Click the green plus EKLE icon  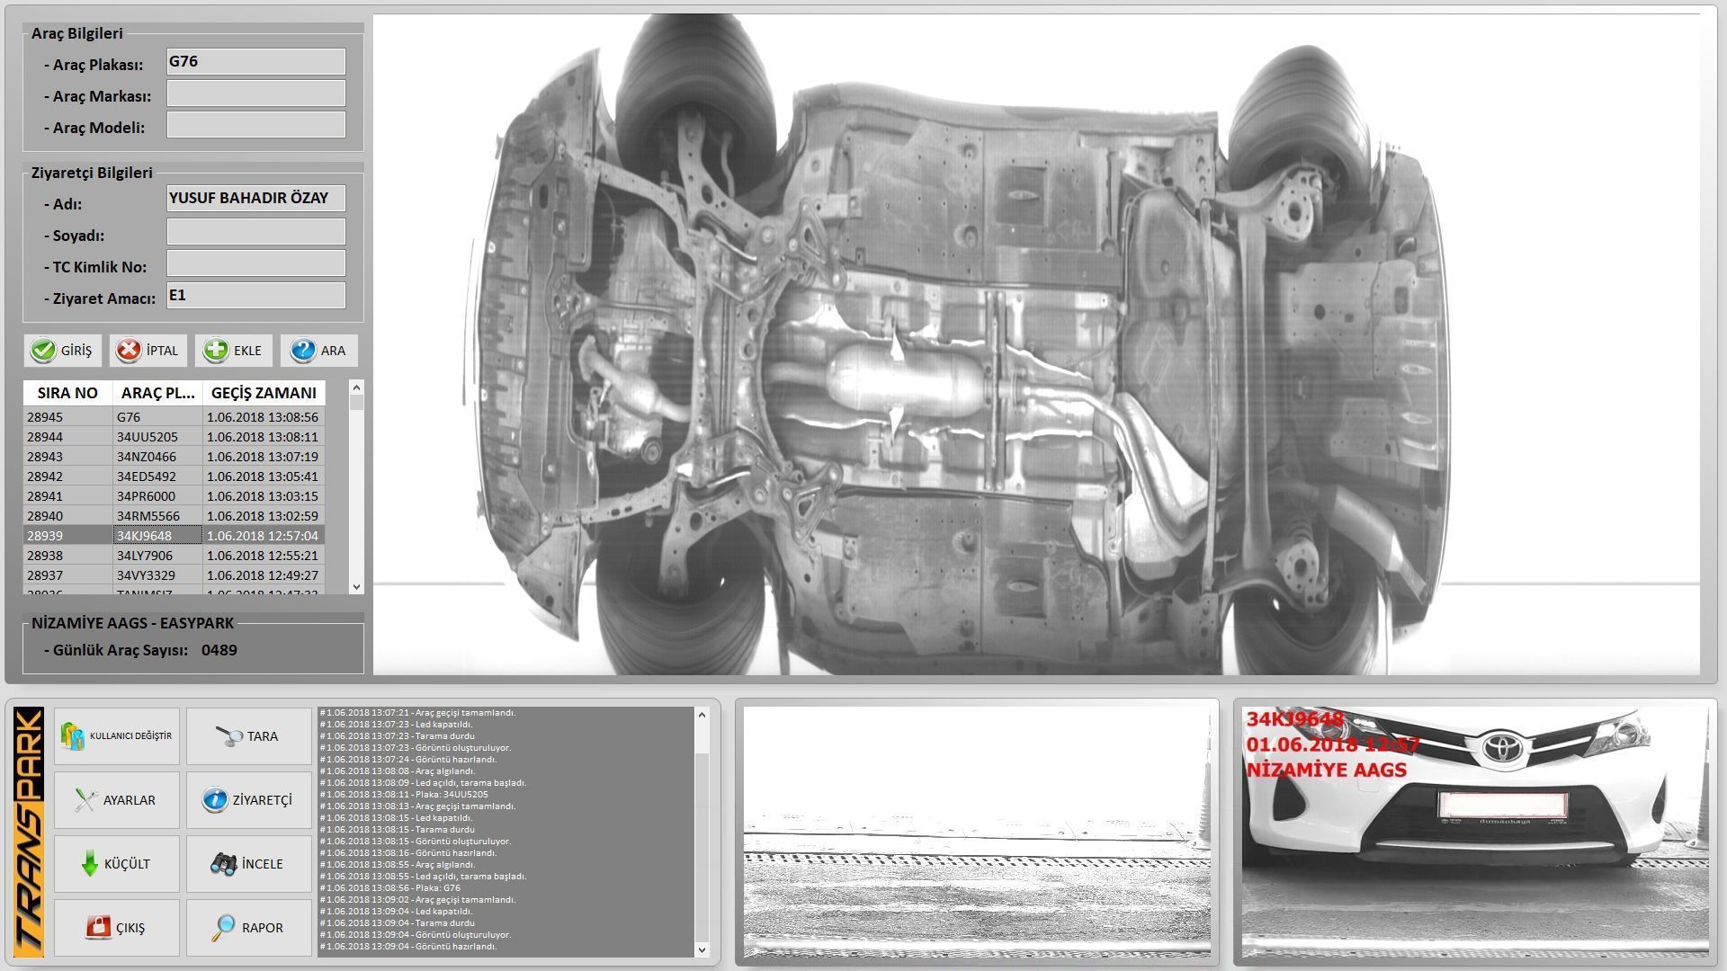(x=215, y=351)
